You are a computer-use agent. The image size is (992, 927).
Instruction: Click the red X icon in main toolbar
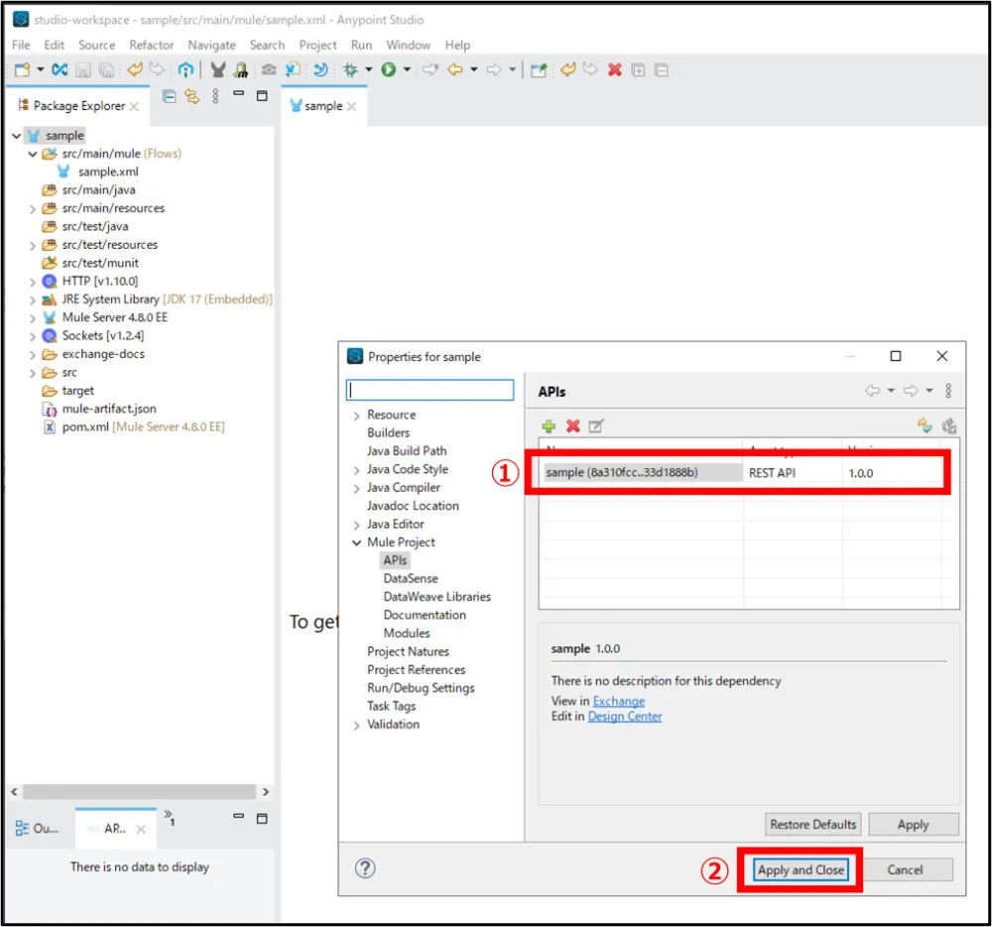pyautogui.click(x=614, y=70)
